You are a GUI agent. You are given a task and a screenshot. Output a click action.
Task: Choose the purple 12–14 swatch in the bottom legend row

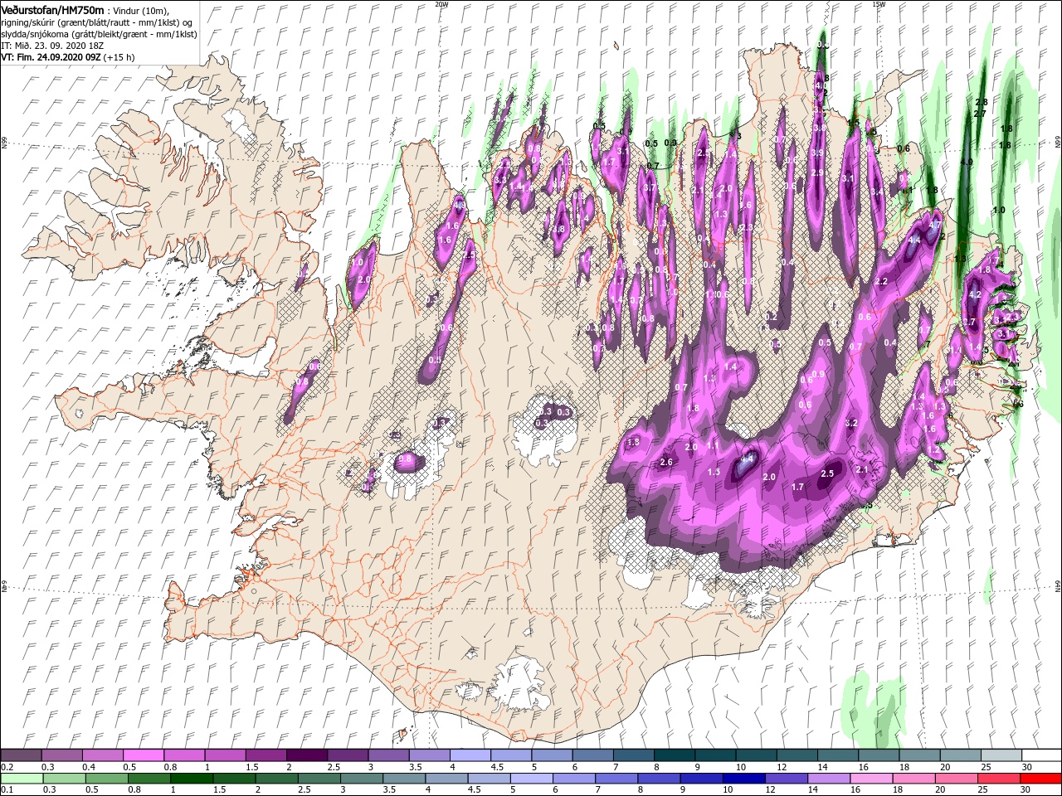(x=787, y=779)
